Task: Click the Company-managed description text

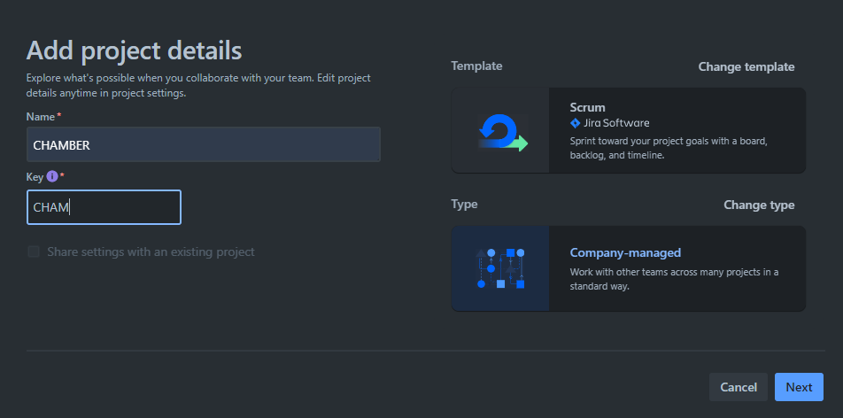Action: (x=673, y=279)
